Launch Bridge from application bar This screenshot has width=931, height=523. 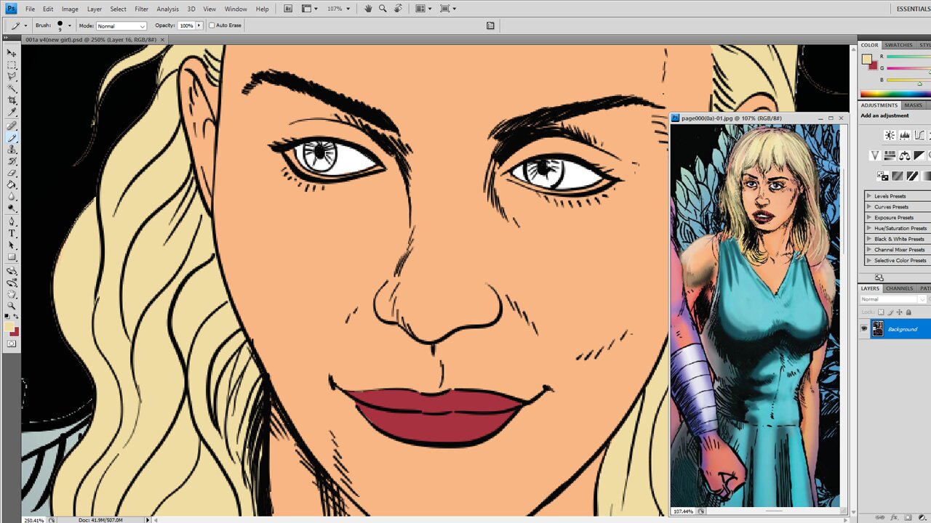288,9
